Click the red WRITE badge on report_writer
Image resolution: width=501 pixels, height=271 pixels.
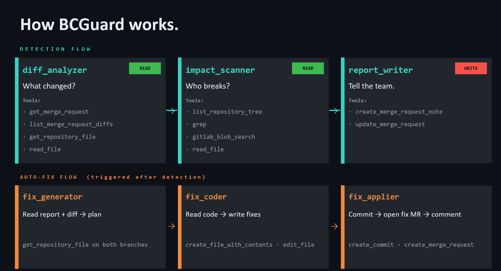471,68
